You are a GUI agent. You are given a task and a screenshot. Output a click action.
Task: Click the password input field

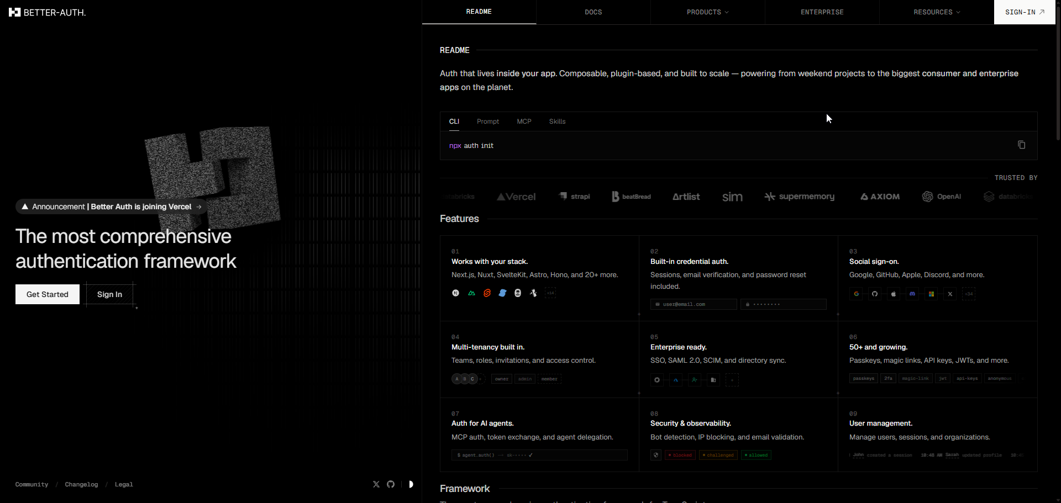(784, 304)
